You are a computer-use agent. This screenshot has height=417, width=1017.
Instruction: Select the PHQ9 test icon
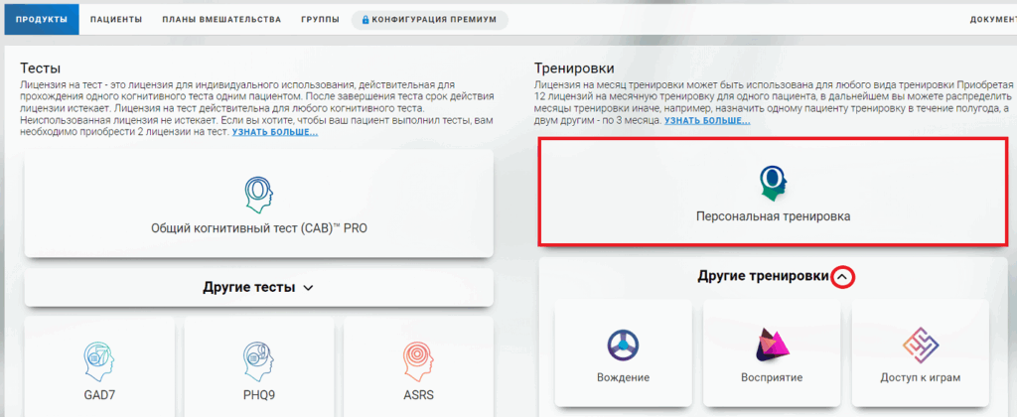[258, 357]
